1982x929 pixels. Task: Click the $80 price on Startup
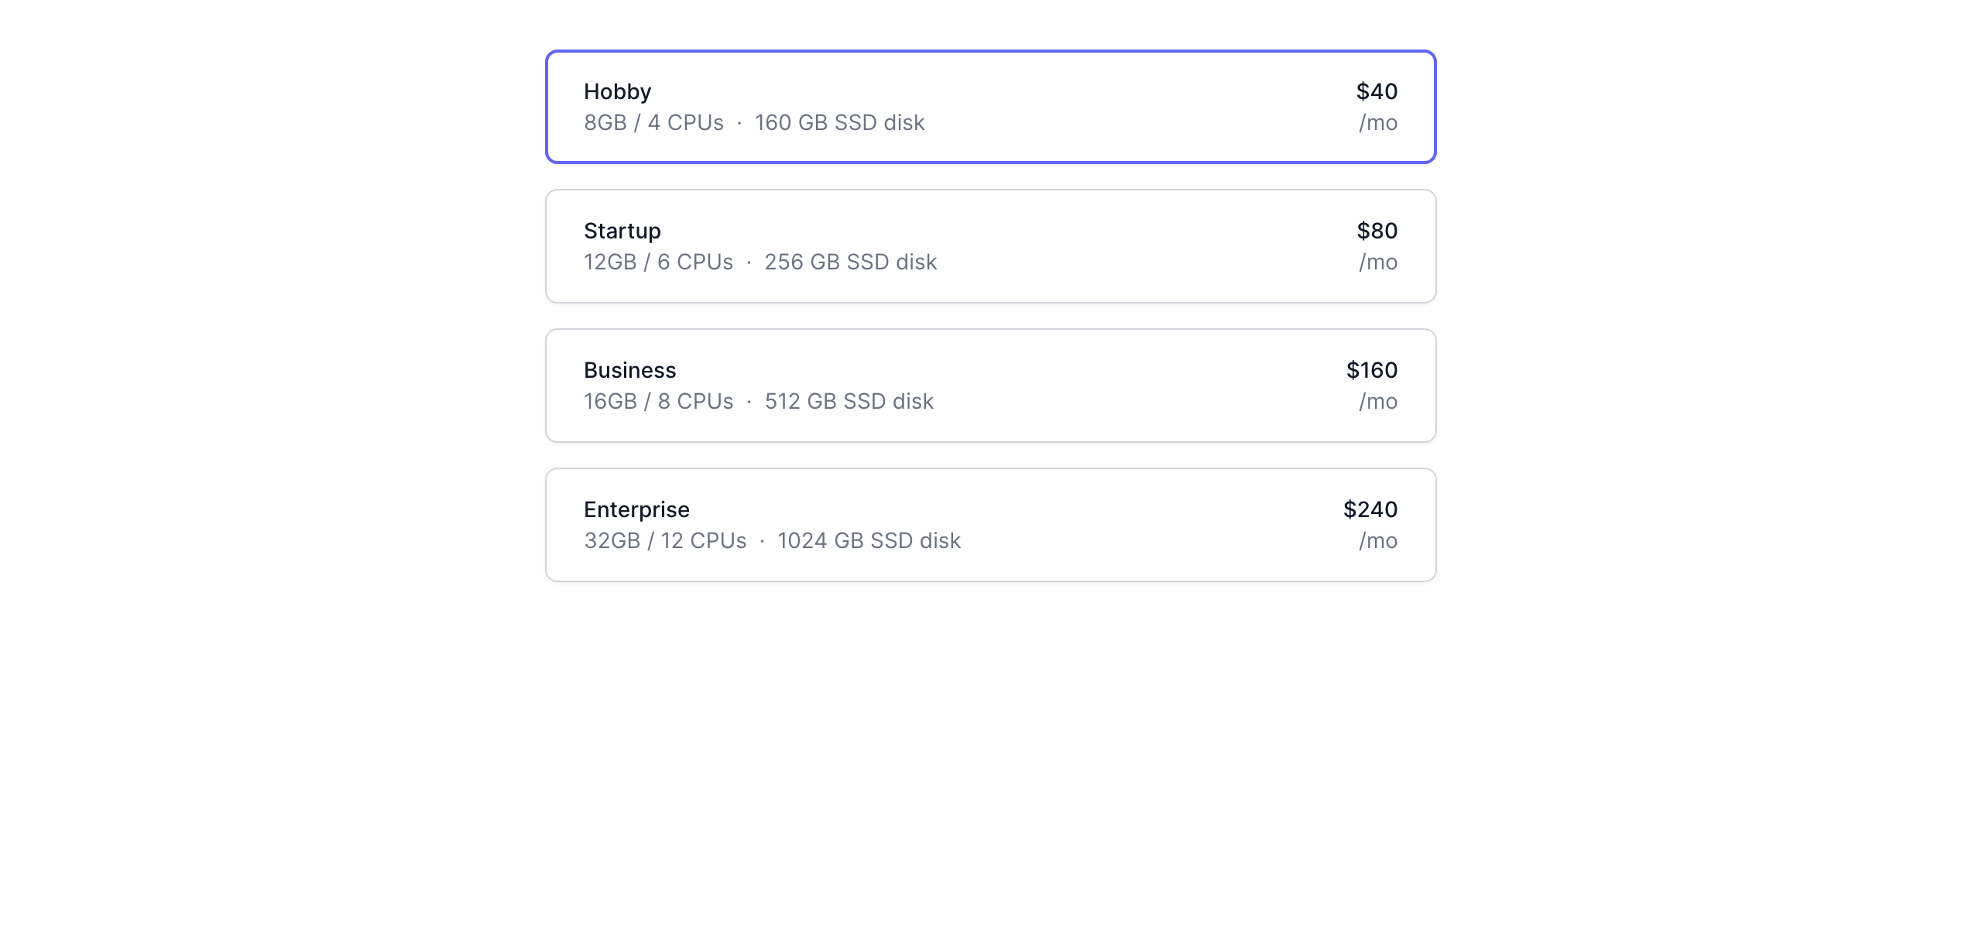click(1377, 231)
